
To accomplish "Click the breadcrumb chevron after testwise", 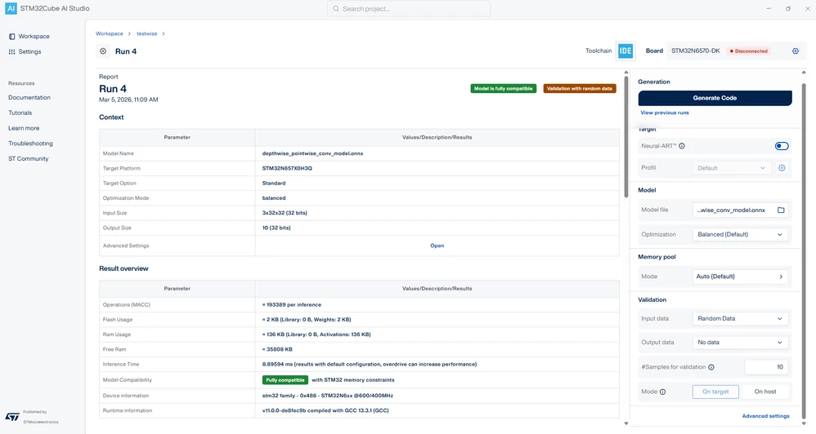I will click(x=164, y=33).
